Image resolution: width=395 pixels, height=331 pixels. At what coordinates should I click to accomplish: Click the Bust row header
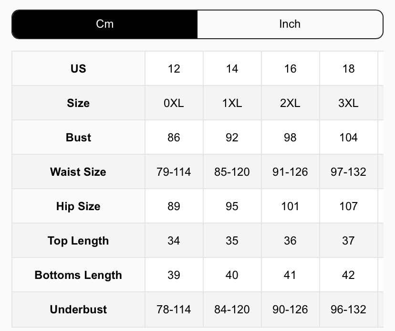click(78, 137)
